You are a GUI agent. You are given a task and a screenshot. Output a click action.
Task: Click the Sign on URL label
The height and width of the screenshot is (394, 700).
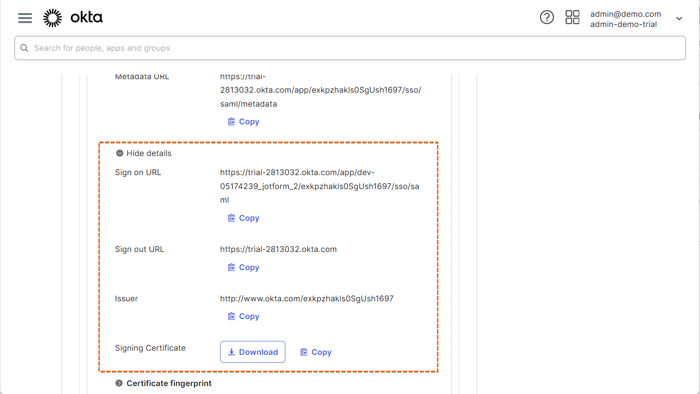(x=138, y=172)
